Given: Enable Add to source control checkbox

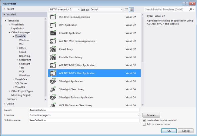Looking at the screenshot, I should [x=144, y=124].
